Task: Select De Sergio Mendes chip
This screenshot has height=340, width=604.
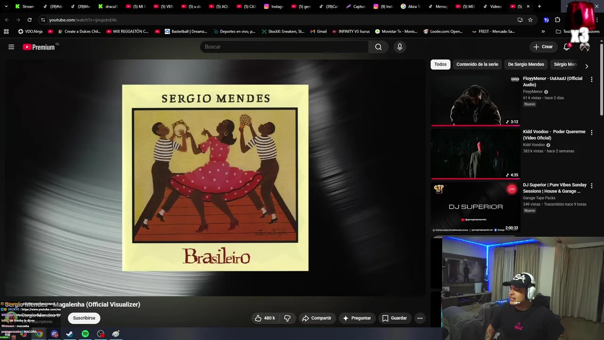Action: 526,64
